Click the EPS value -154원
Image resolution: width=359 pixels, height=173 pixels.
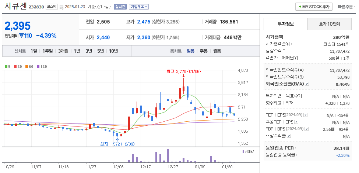pyautogui.click(x=343, y=115)
